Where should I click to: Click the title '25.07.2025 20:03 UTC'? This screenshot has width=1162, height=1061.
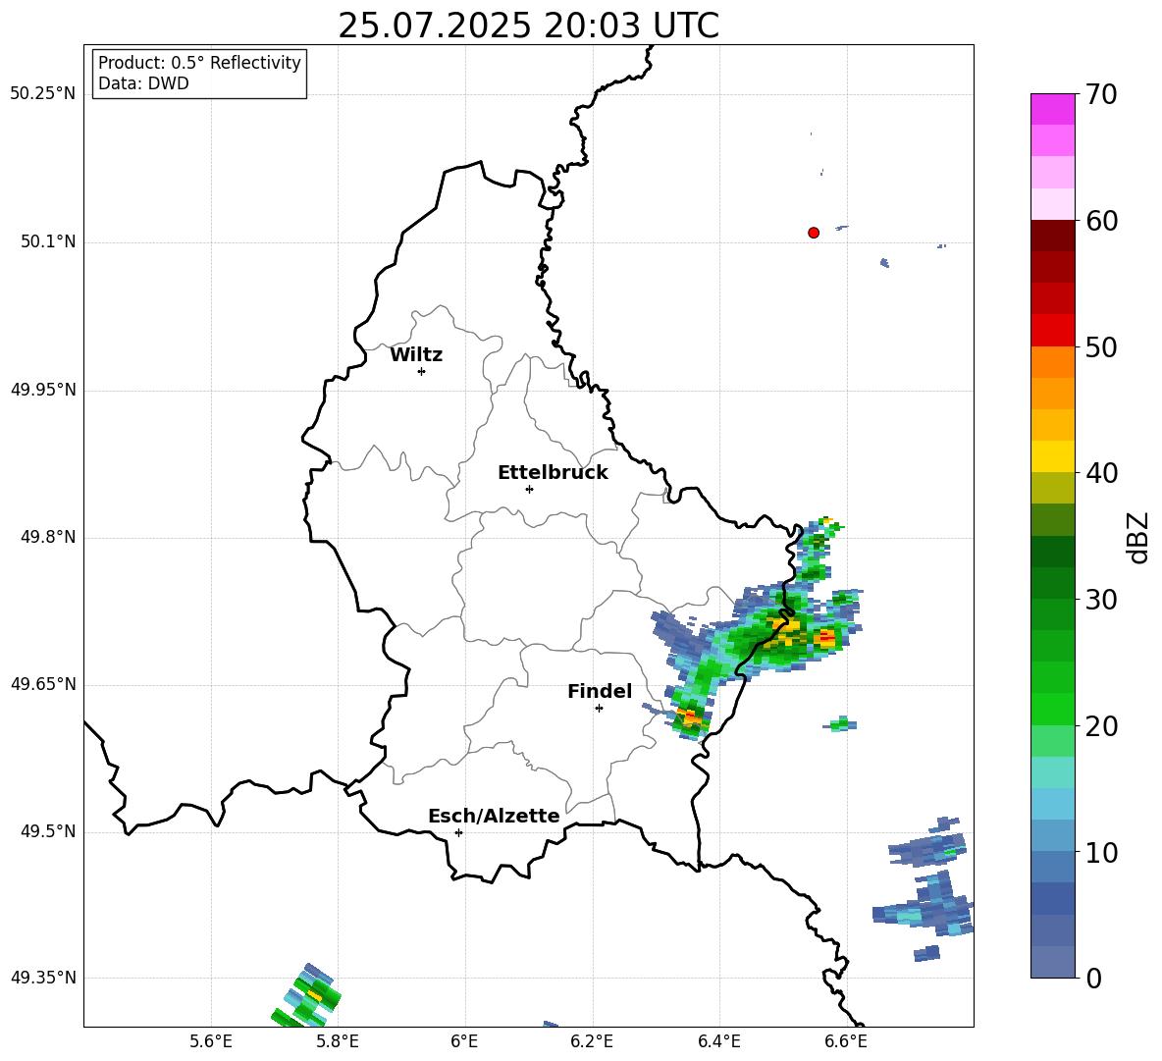pyautogui.click(x=528, y=27)
